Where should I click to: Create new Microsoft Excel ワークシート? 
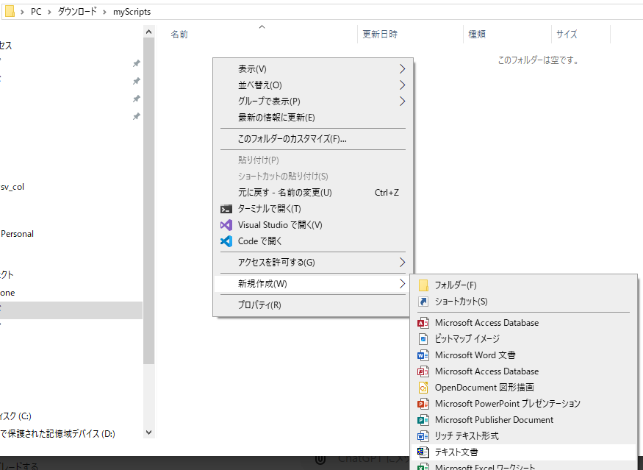pos(524,466)
